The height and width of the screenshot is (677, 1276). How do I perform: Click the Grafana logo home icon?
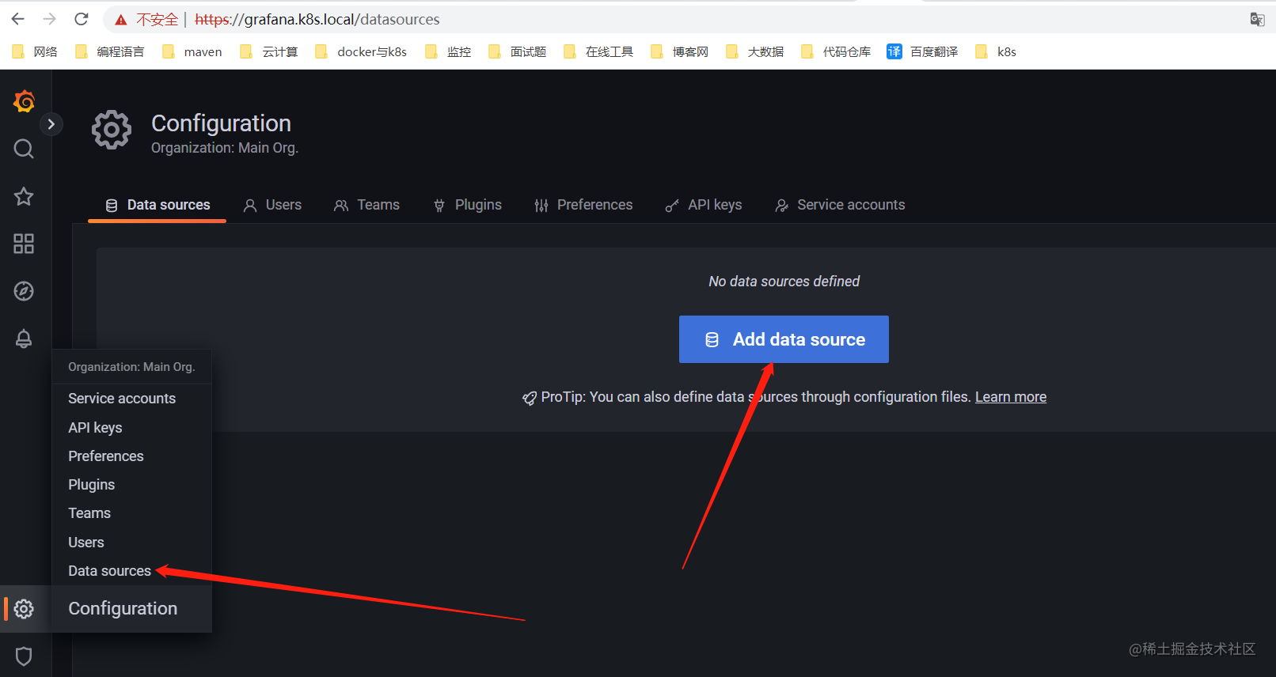[24, 101]
